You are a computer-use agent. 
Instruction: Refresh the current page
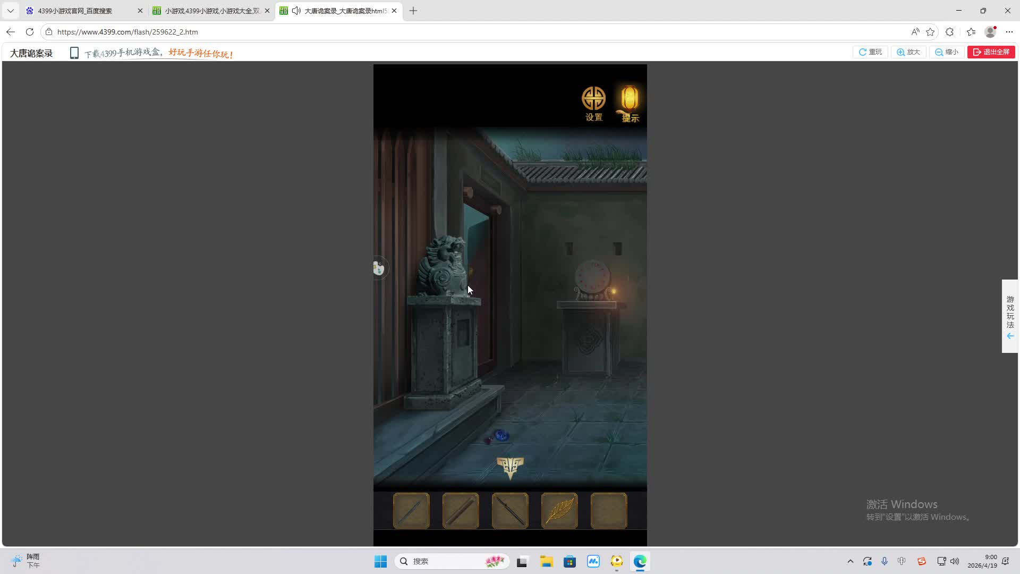[x=30, y=32]
